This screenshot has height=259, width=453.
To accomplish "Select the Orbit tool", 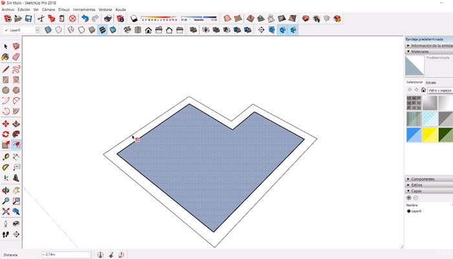I will tap(6, 190).
